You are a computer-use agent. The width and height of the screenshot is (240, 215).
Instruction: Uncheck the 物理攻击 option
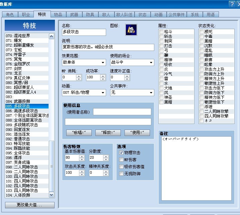(121, 152)
